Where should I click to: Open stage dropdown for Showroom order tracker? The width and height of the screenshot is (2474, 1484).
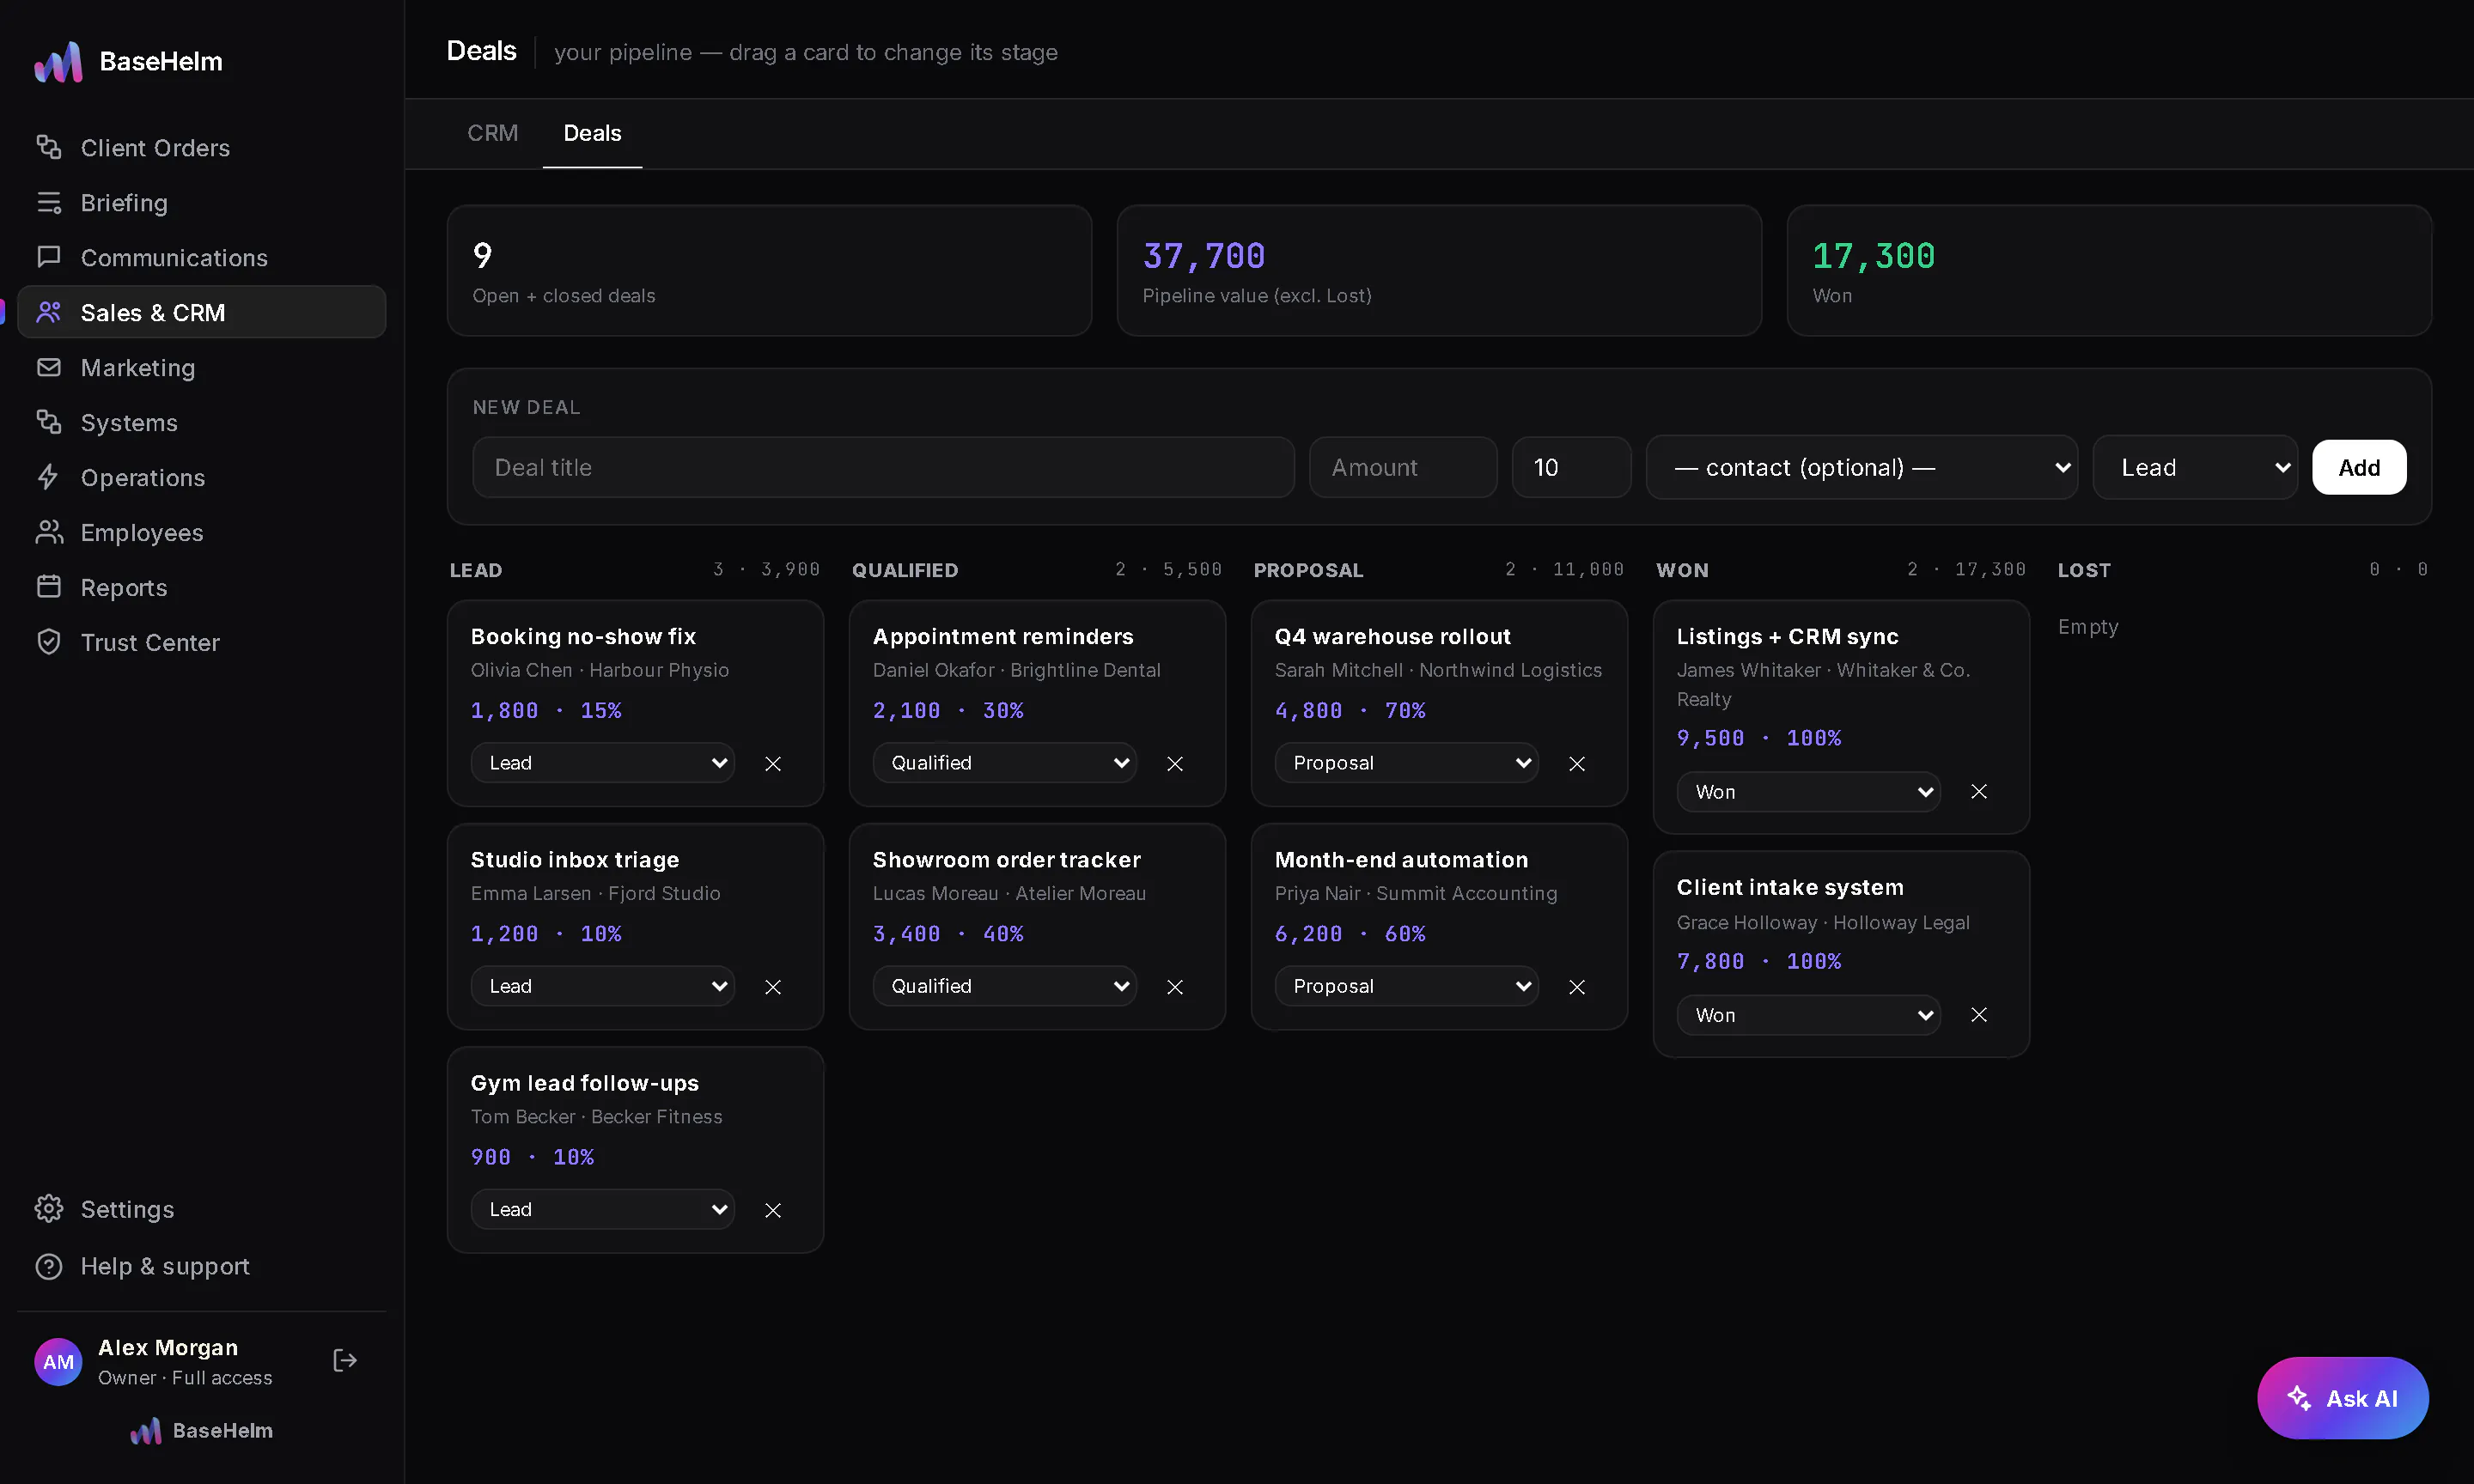point(1005,986)
